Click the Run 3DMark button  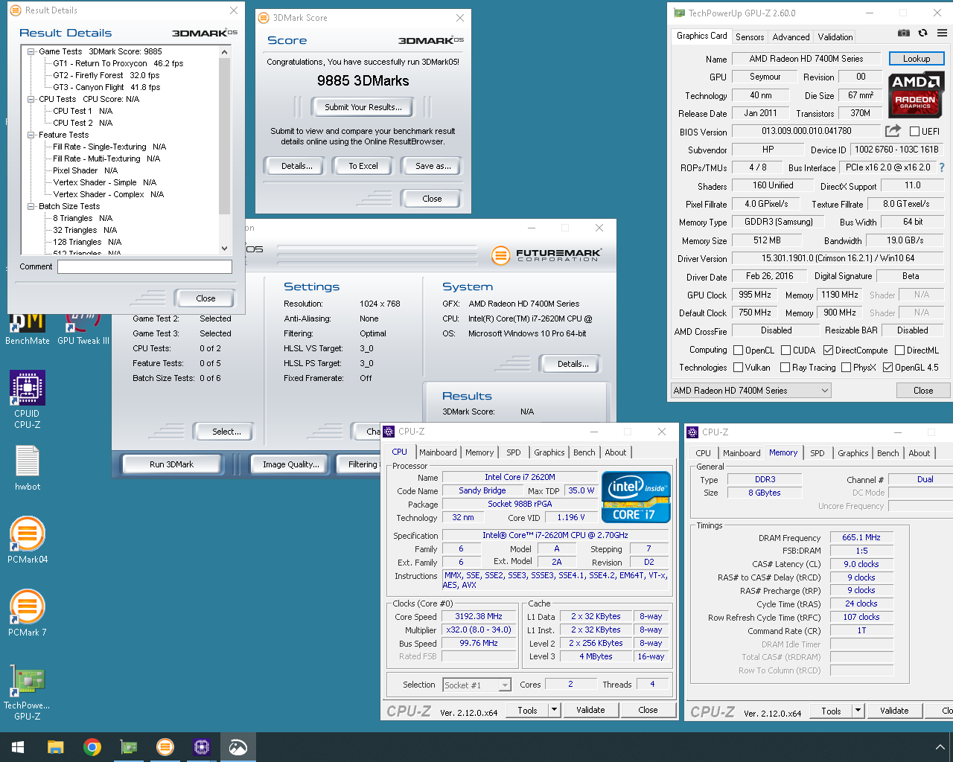click(x=171, y=464)
